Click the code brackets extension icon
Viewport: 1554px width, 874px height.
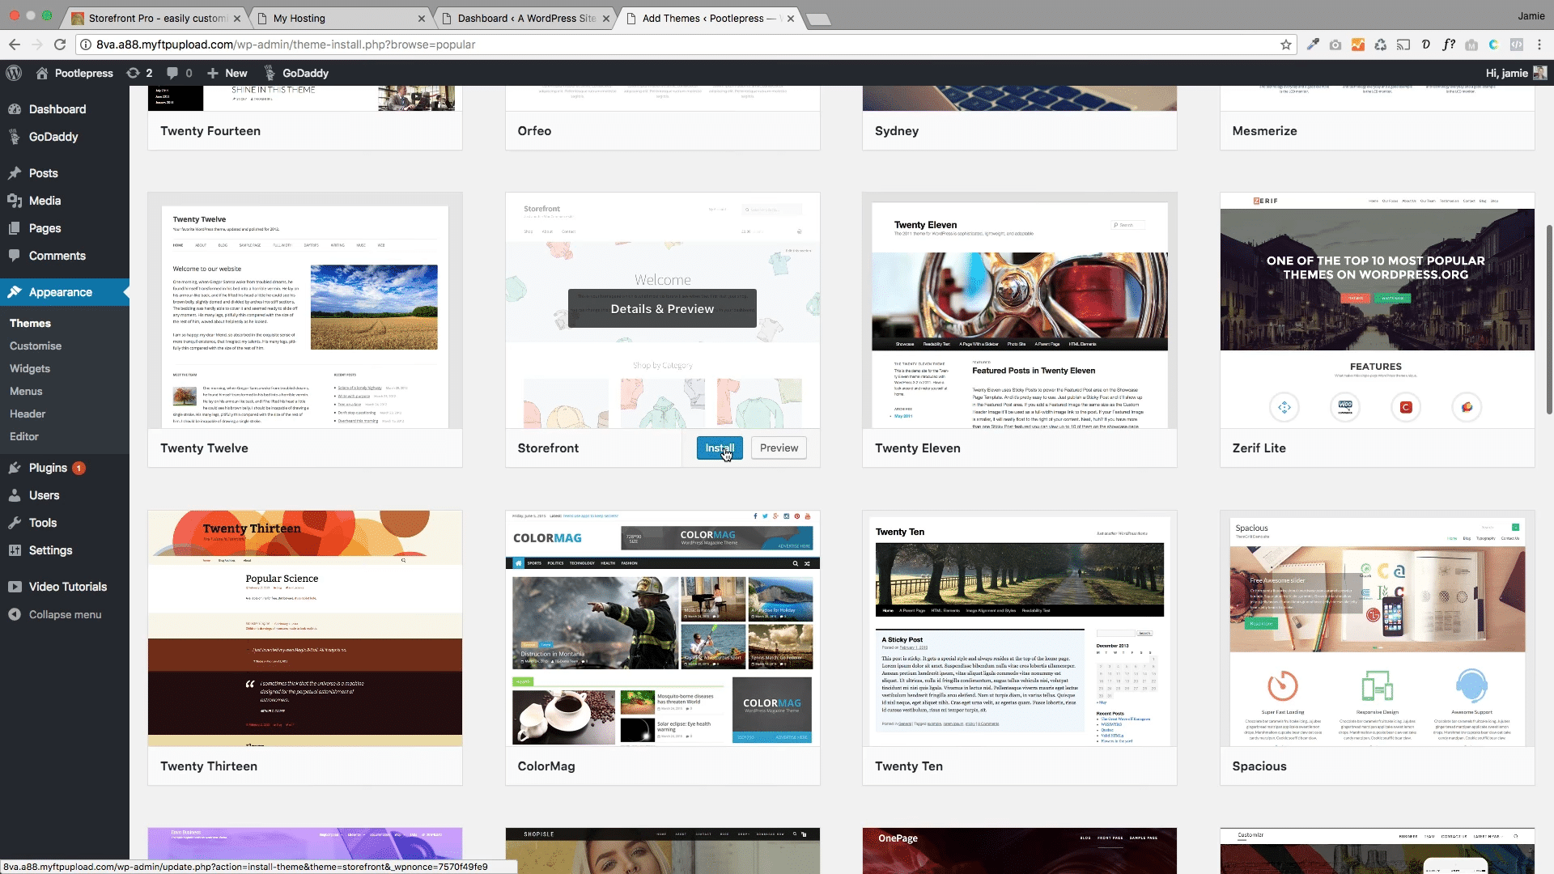(1517, 45)
